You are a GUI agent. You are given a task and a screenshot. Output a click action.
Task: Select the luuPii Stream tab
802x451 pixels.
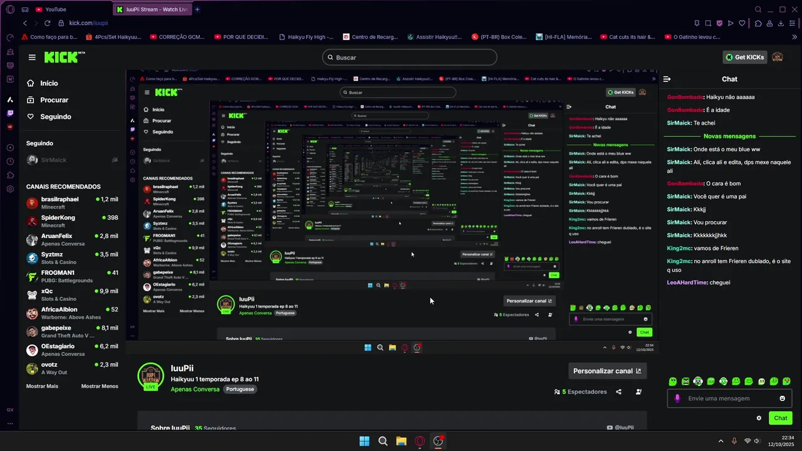[152, 9]
